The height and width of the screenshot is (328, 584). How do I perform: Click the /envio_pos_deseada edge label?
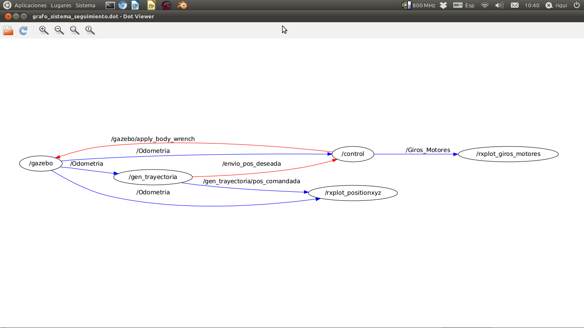(251, 164)
